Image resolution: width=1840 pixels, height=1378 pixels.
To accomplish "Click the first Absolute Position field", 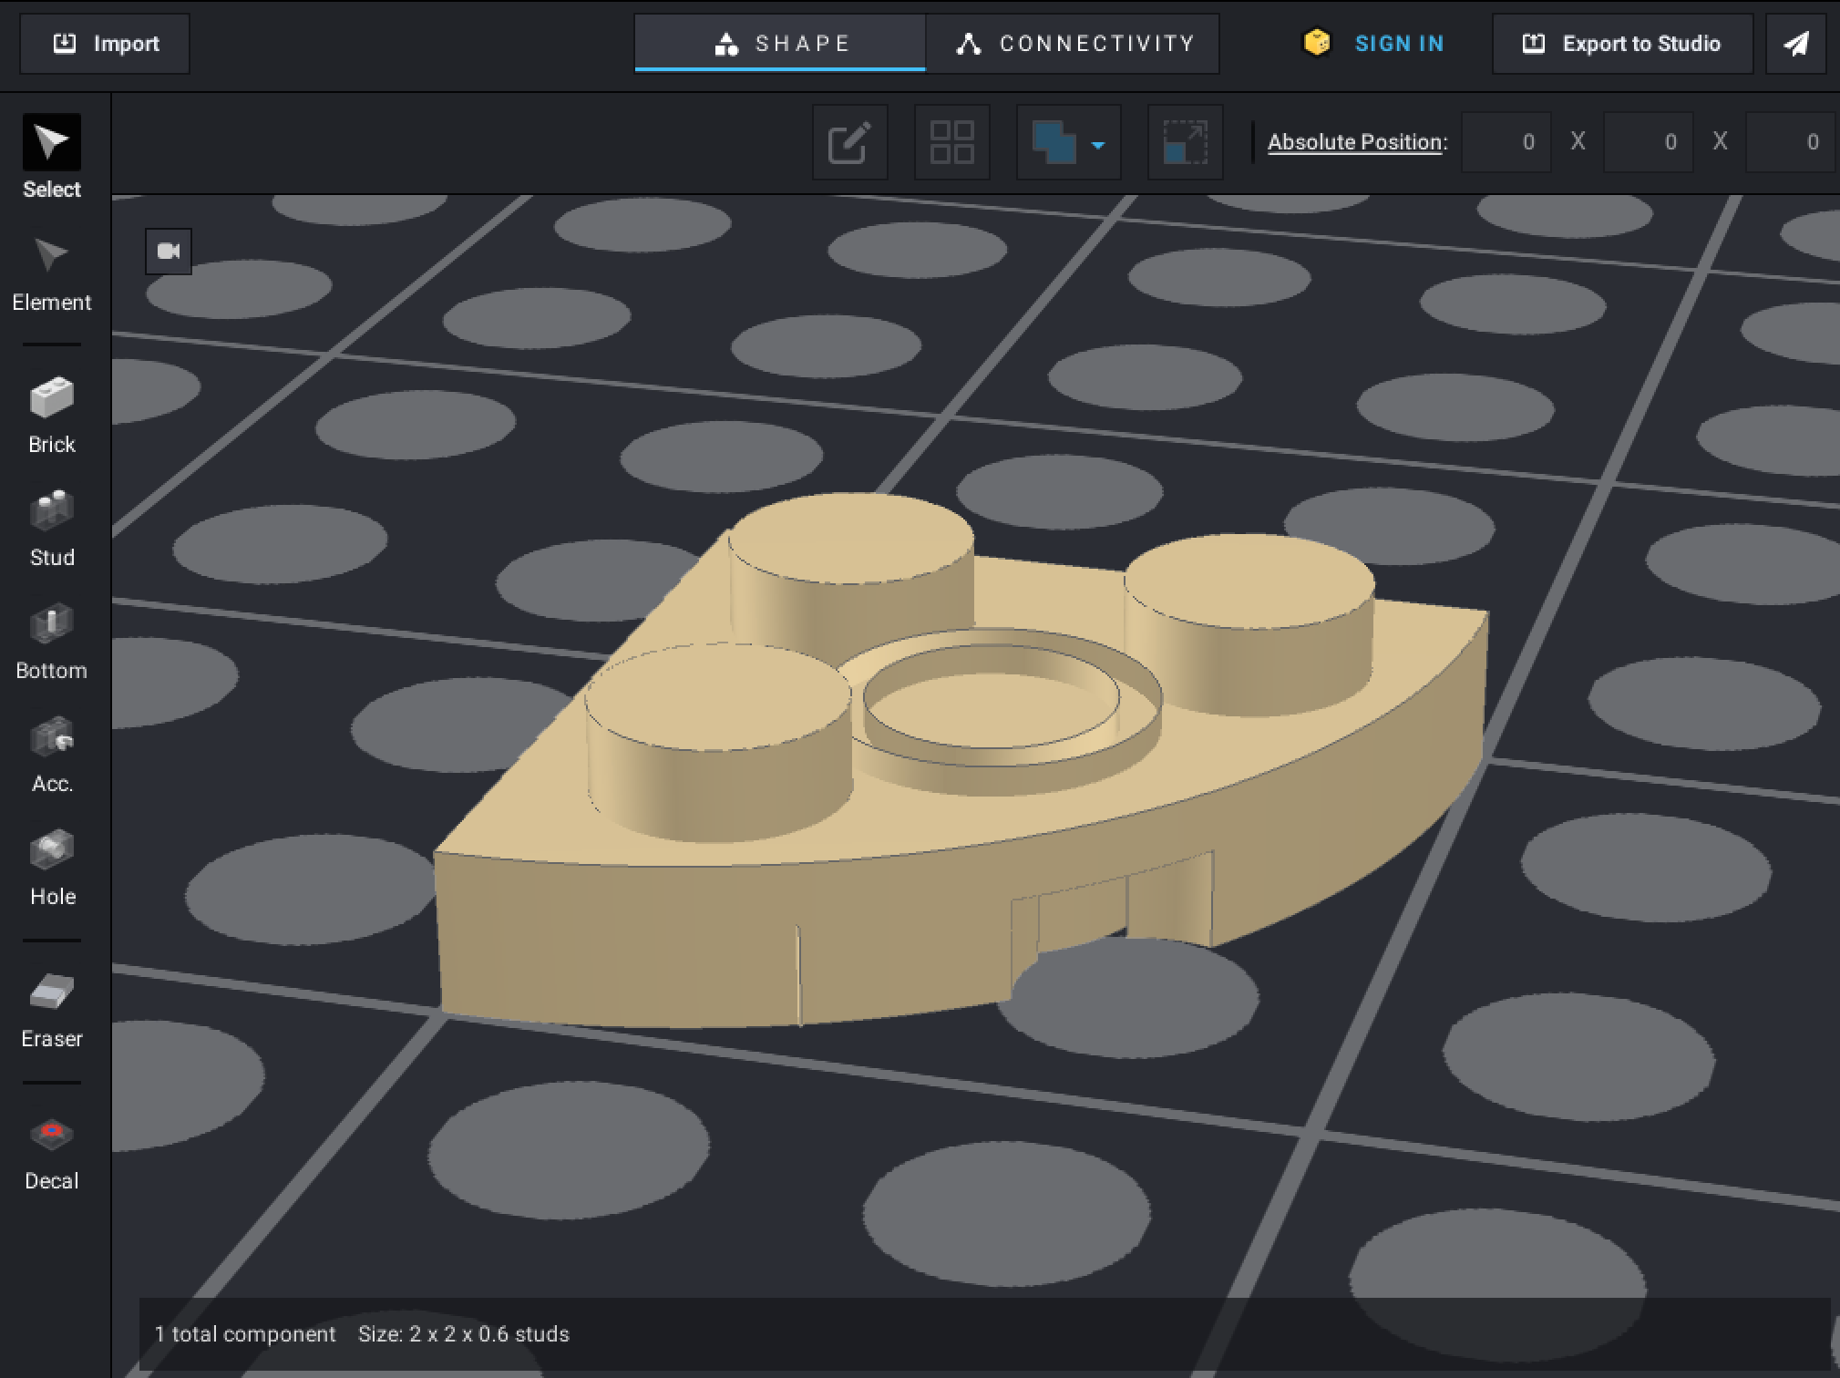I will (1506, 142).
